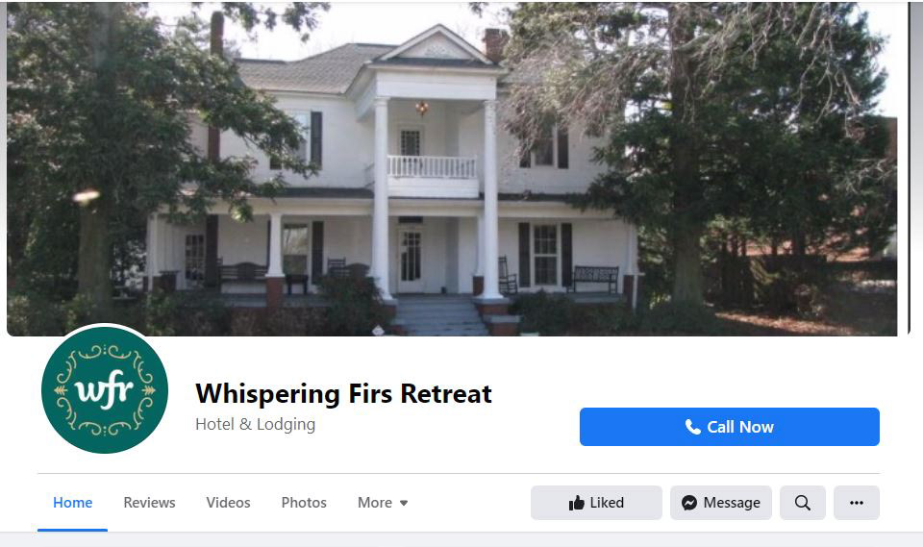Click the thumbs-up icon on Liked
The image size is (923, 547).
(576, 502)
